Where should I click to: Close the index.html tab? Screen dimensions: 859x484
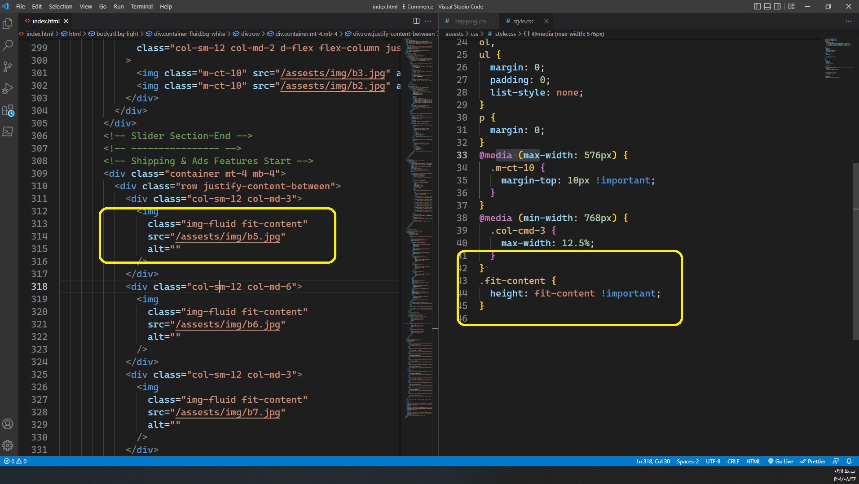point(66,21)
